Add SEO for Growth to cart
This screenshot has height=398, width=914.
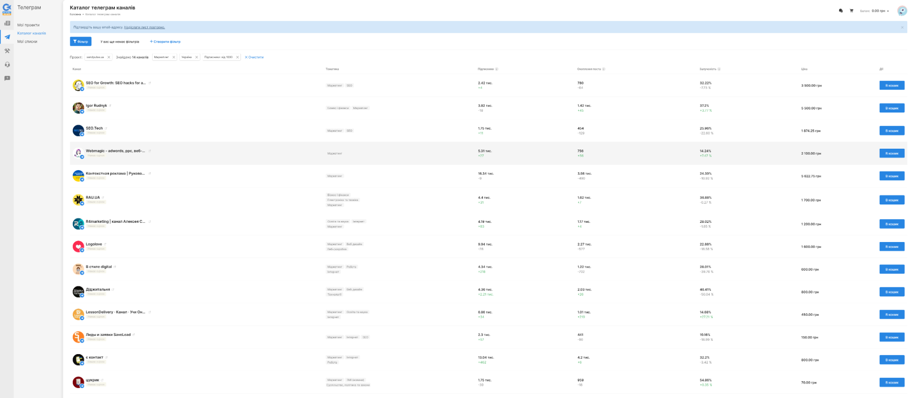point(892,86)
